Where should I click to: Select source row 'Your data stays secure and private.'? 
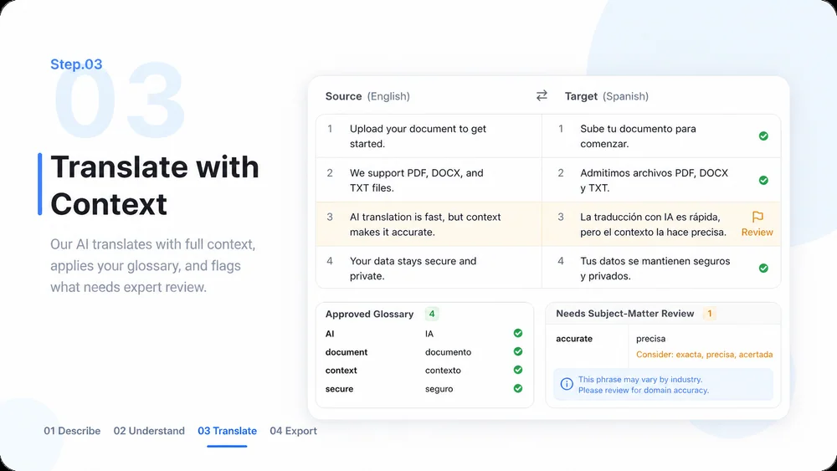click(x=429, y=269)
